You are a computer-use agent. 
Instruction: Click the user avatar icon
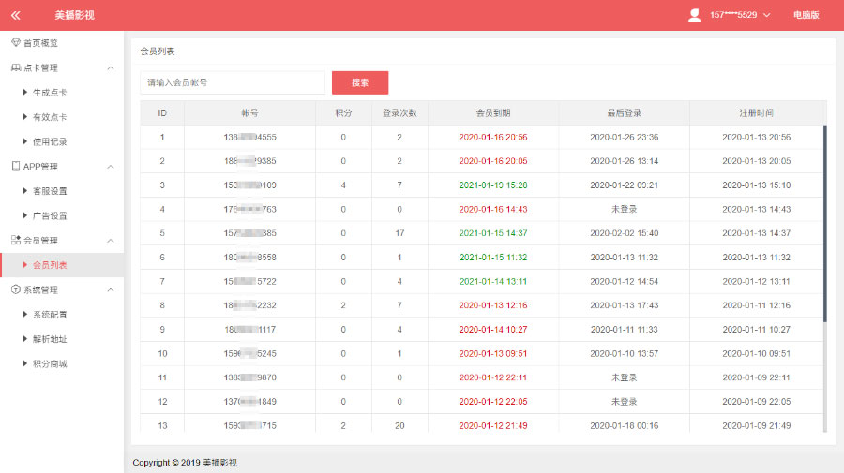[694, 15]
